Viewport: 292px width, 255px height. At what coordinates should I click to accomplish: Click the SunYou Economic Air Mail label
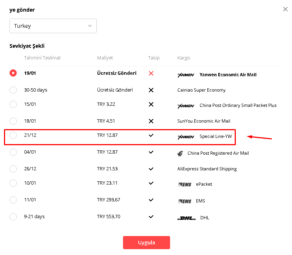(x=204, y=121)
